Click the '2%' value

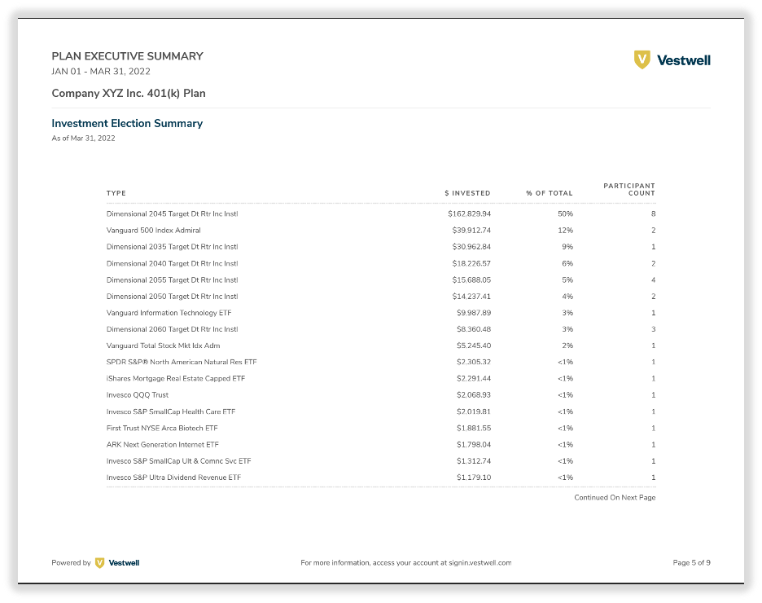pyautogui.click(x=567, y=346)
